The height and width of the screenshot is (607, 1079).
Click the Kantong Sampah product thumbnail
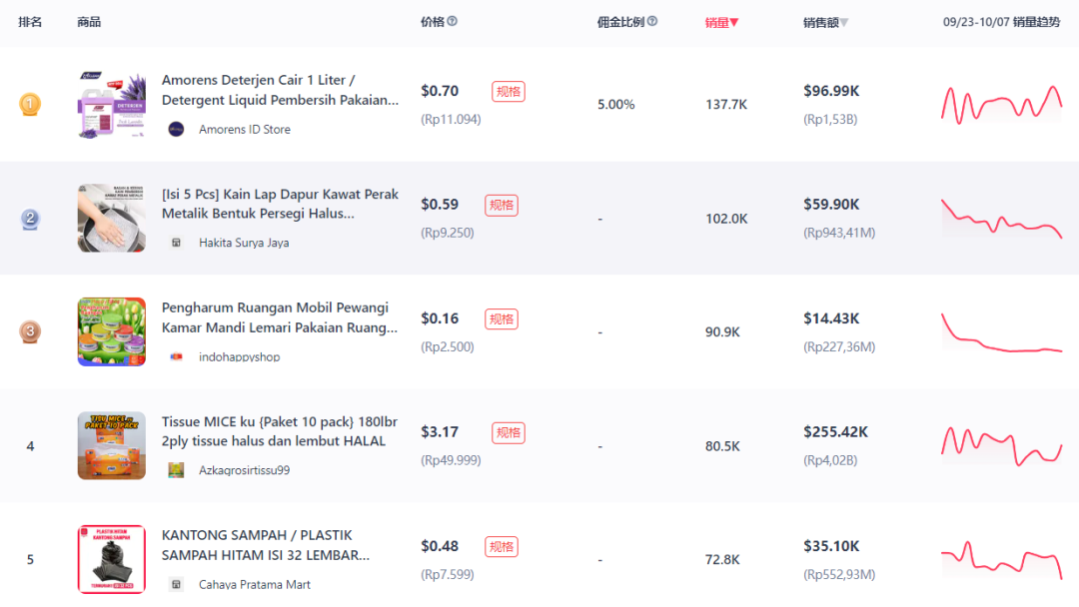112,559
